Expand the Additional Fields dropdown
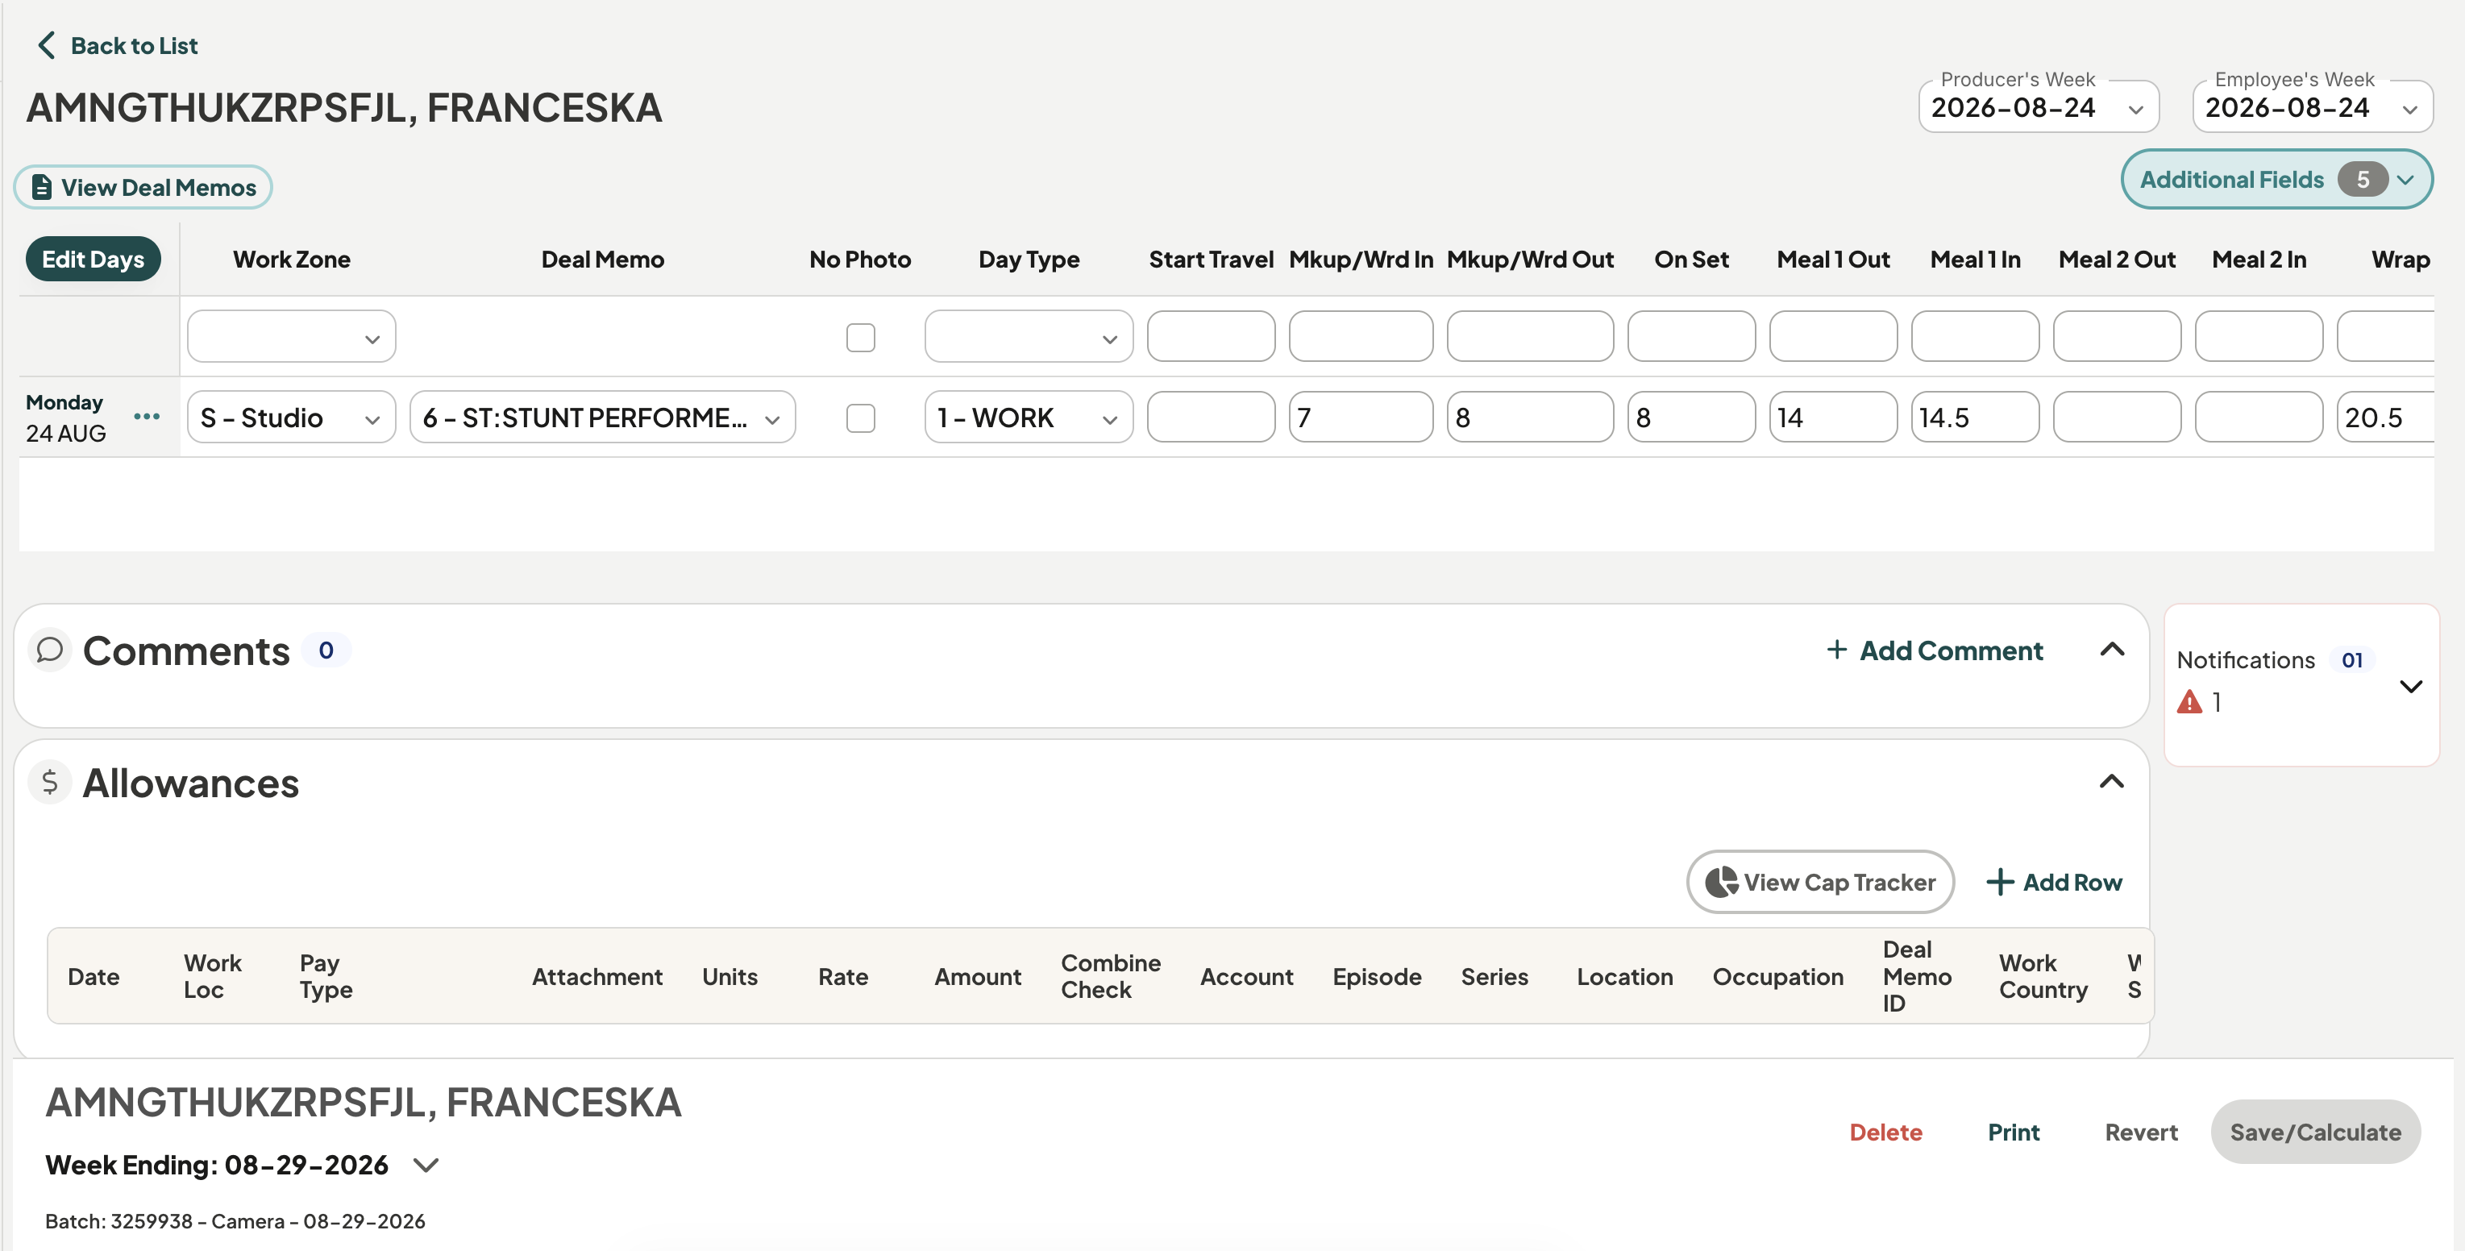The width and height of the screenshot is (2465, 1251). click(x=2276, y=179)
